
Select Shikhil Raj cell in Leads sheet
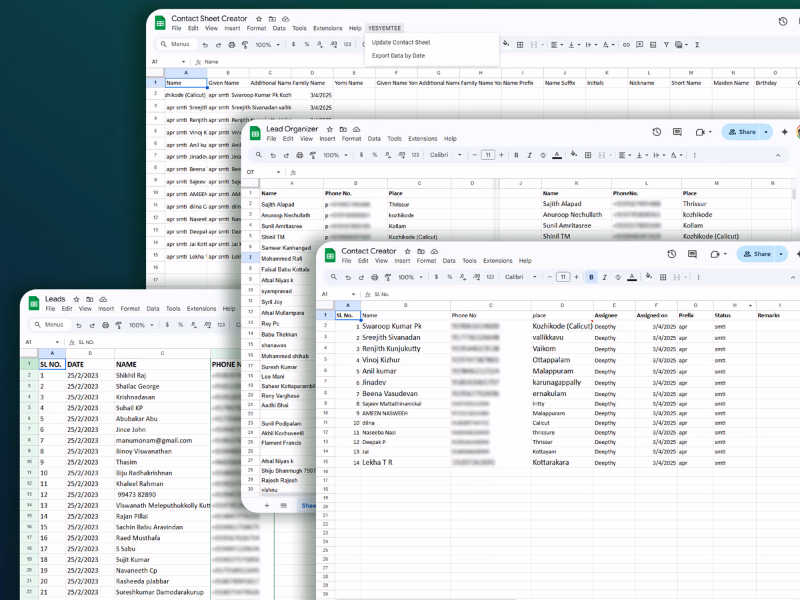(162, 375)
